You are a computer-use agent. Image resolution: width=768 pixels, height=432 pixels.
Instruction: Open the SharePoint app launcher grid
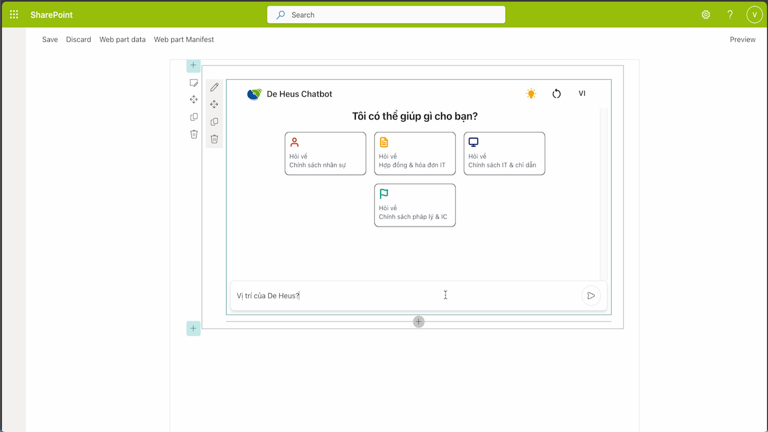pos(14,15)
